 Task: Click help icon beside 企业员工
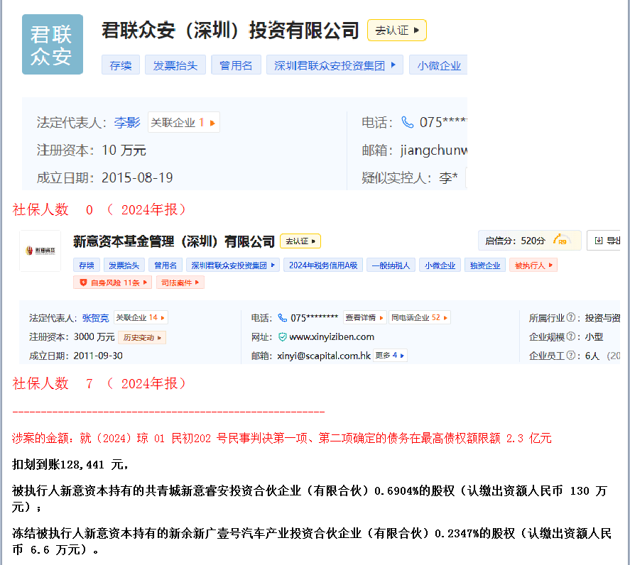(570, 356)
